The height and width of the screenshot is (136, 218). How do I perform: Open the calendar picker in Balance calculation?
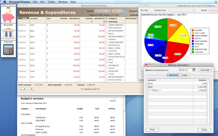(x=194, y=70)
